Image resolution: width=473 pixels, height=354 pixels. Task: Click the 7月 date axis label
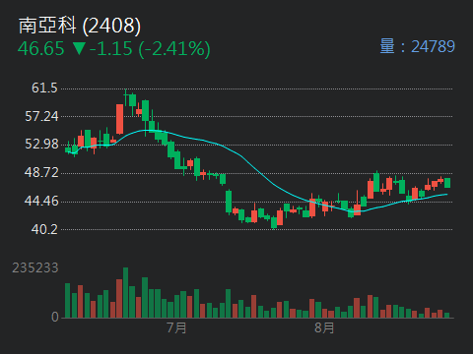point(176,327)
